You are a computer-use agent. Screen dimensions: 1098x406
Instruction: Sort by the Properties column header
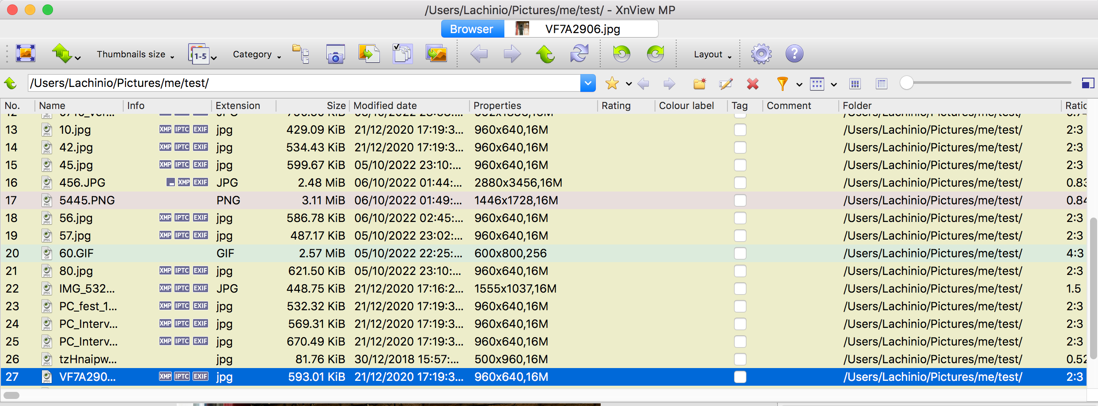click(x=534, y=105)
